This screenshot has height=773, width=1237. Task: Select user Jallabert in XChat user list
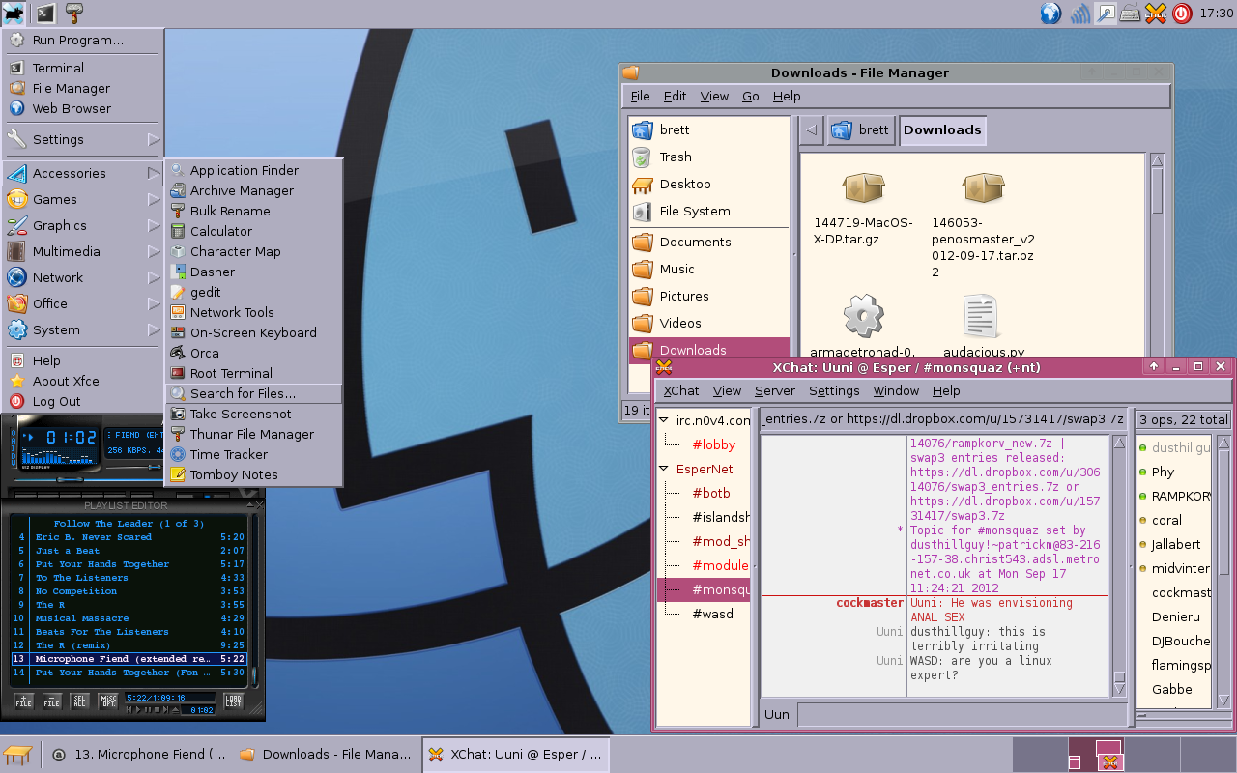coord(1175,544)
